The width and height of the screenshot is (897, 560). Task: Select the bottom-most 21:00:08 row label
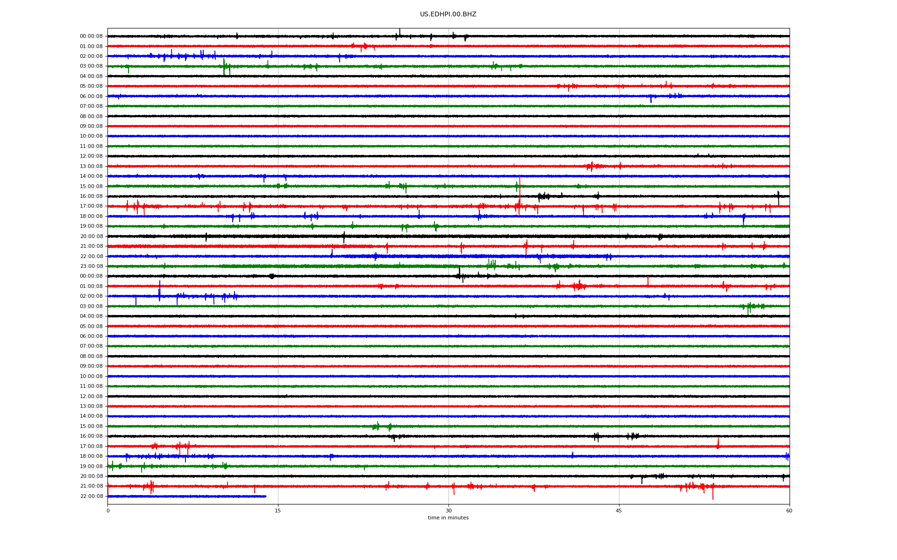pyautogui.click(x=91, y=486)
